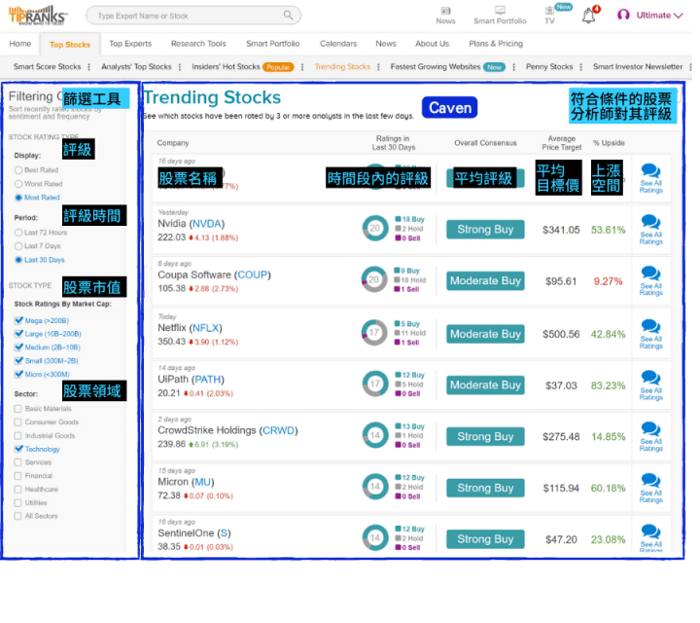700x623 pixels.
Task: Select the Best Rated radio button
Action: [x=18, y=170]
